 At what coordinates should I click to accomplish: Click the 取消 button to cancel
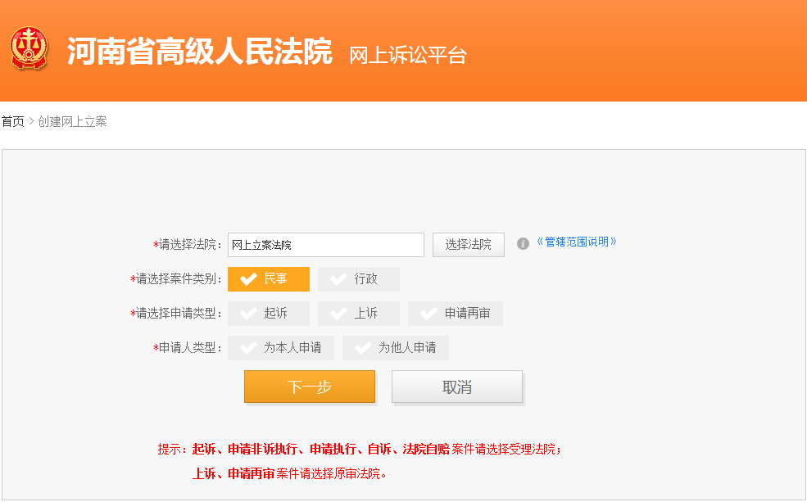(x=456, y=386)
